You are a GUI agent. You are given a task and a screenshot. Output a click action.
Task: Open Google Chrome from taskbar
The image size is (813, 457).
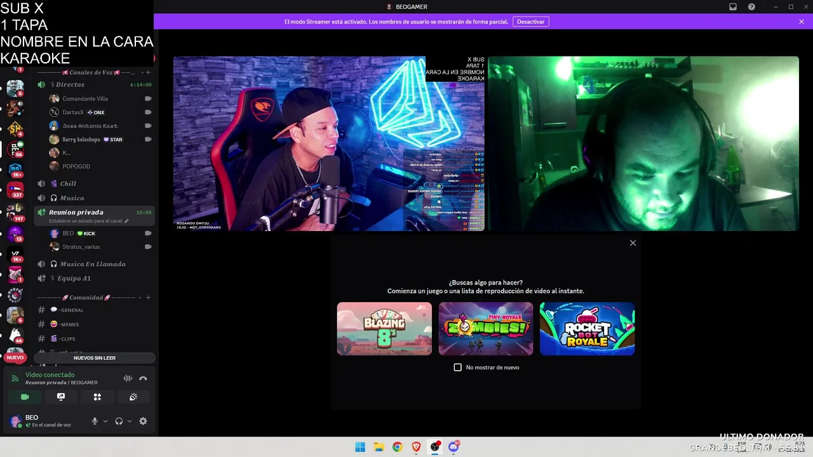(397, 447)
